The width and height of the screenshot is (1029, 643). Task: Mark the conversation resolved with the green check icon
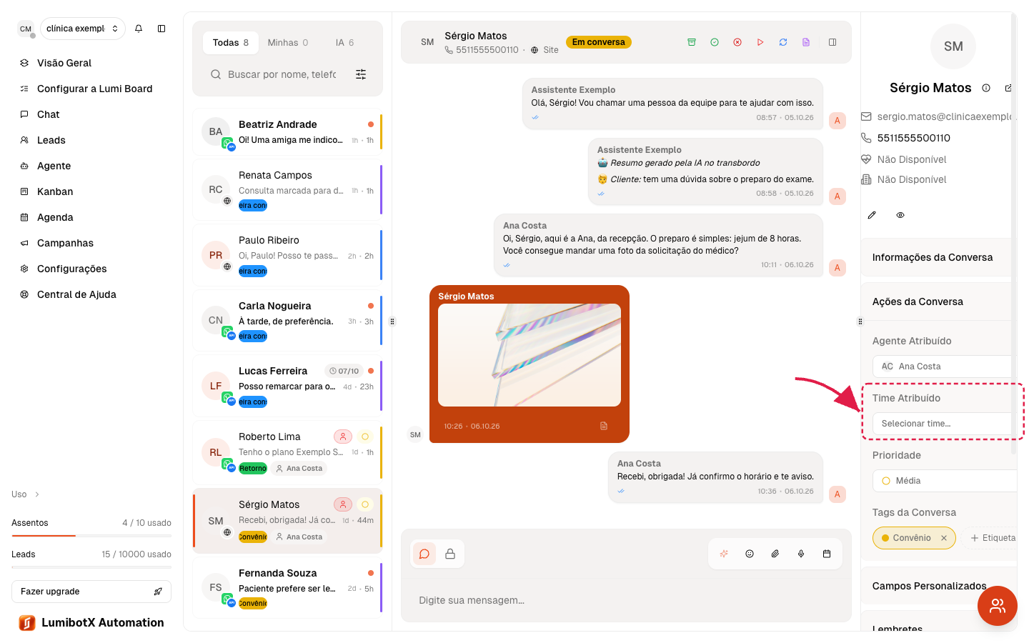tap(715, 42)
